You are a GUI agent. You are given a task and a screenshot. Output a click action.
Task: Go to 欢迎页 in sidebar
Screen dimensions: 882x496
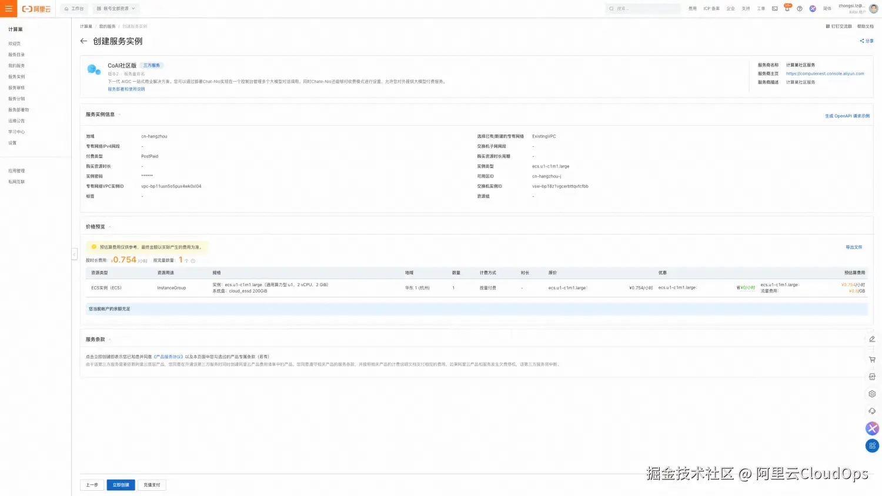click(x=14, y=43)
